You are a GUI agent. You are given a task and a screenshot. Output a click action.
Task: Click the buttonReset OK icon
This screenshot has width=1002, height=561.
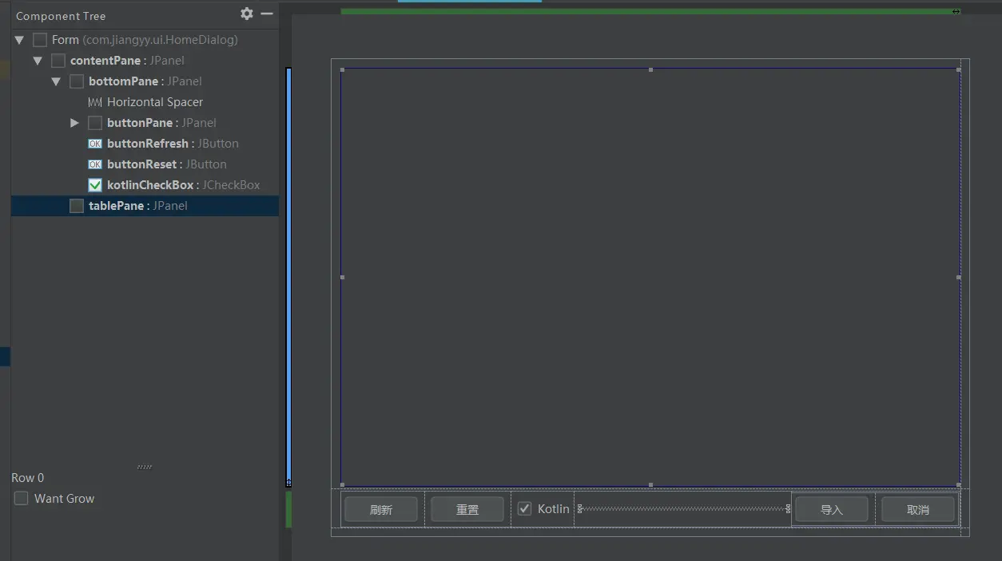(x=95, y=164)
